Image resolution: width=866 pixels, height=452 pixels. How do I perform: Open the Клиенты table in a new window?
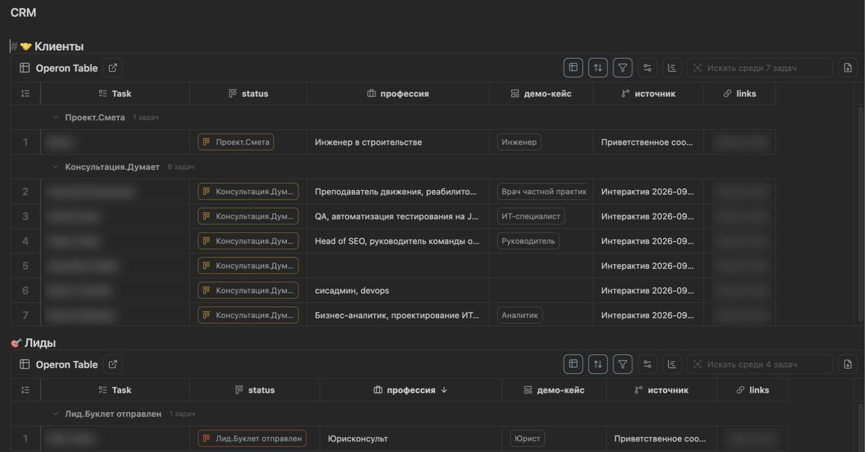pos(113,68)
